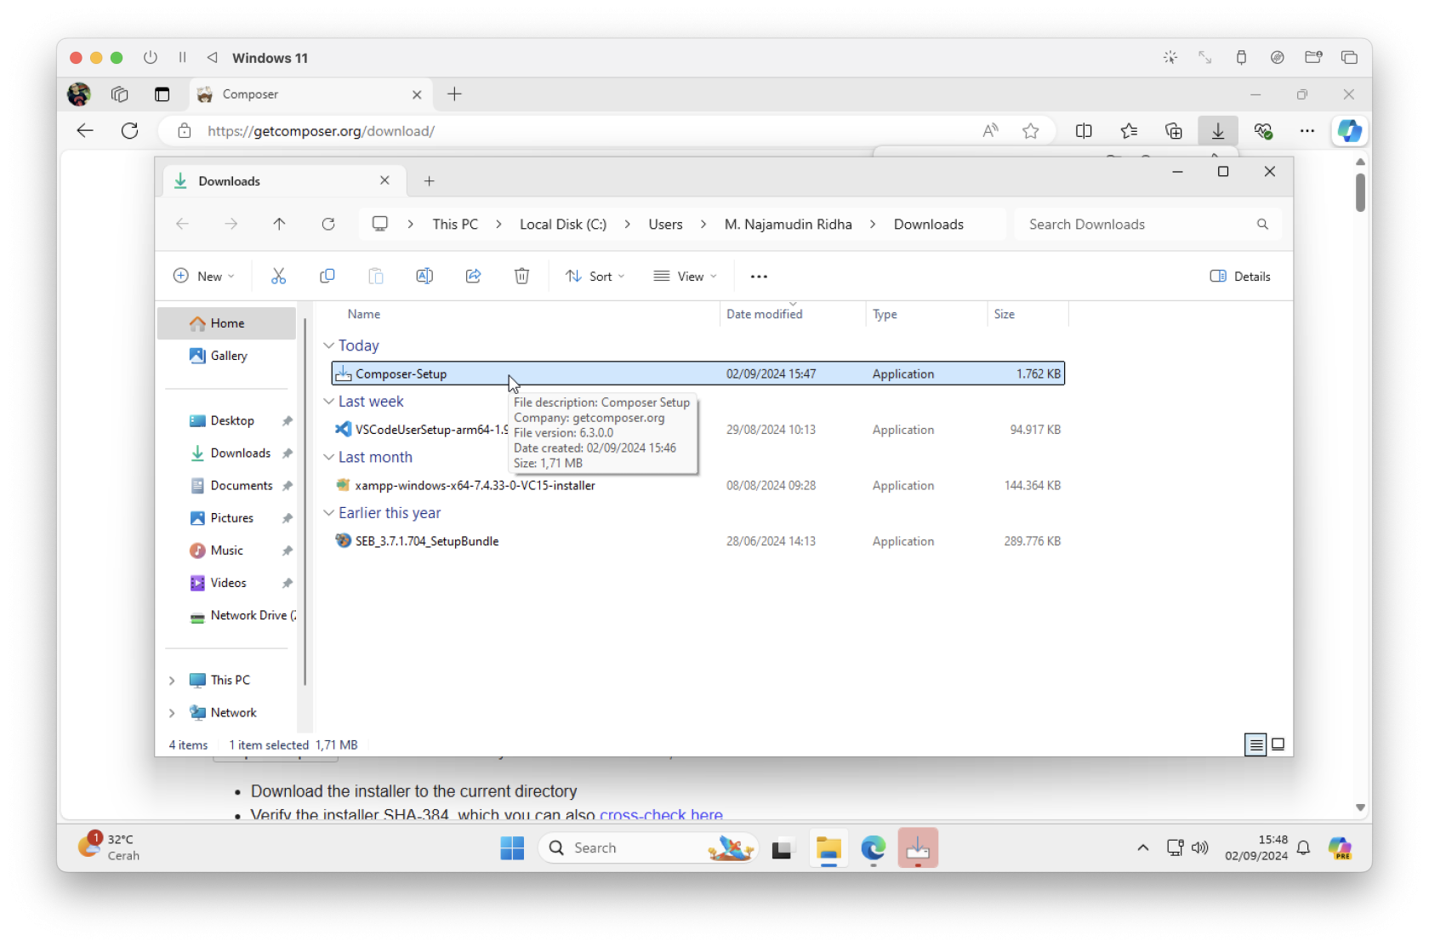The image size is (1429, 947).
Task: Click Users in breadcrumb path
Action: 665,225
